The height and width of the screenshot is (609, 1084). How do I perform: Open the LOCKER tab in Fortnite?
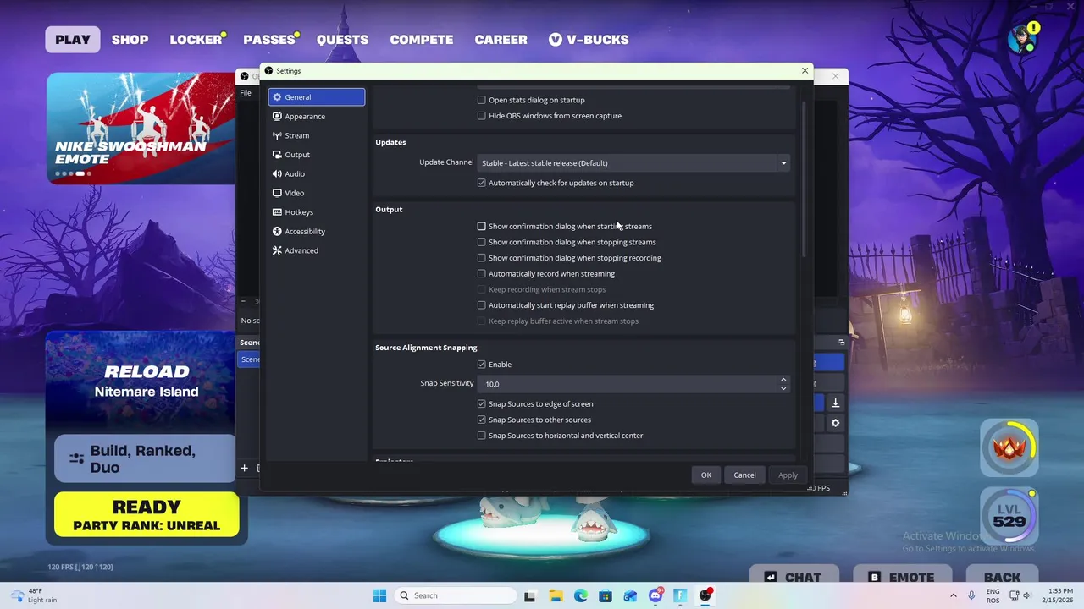point(196,40)
